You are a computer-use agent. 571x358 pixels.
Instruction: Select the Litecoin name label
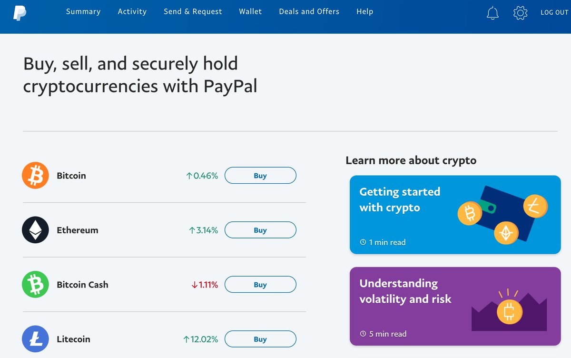coord(73,339)
